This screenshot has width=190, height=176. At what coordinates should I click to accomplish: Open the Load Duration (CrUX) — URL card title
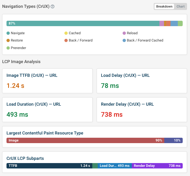[x=34, y=104]
